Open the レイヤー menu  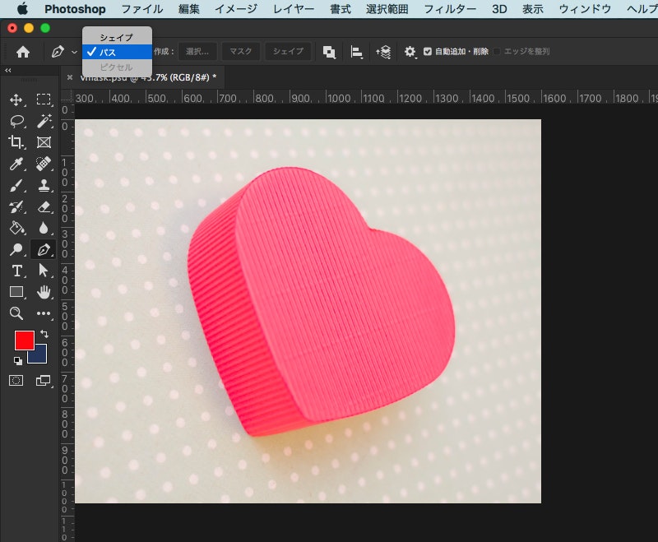point(294,9)
